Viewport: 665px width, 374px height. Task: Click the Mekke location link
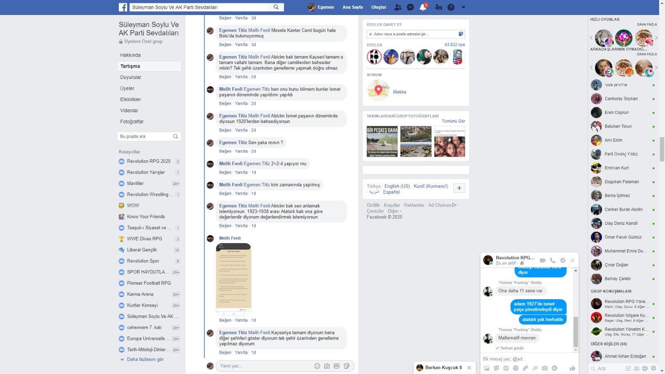tap(399, 92)
